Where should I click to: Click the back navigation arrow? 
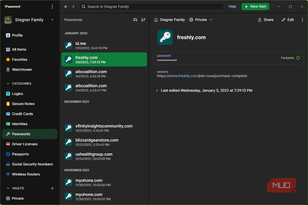click(66, 7)
